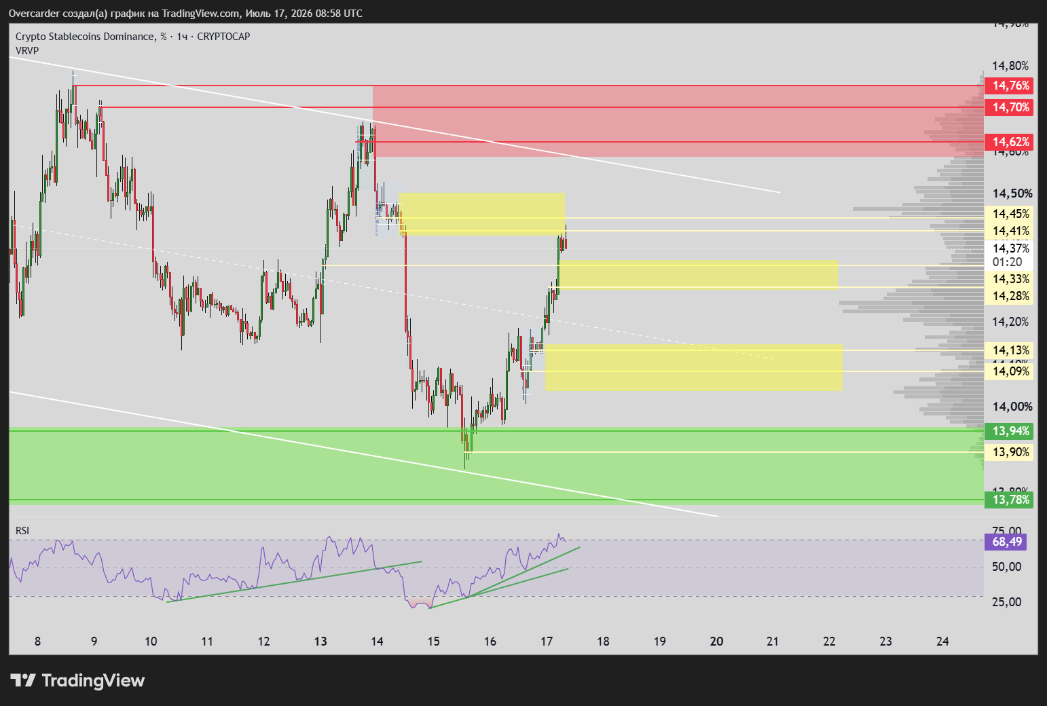This screenshot has height=706, width=1047.
Task: Select the yellow 14,09% price label
Action: 1009,371
